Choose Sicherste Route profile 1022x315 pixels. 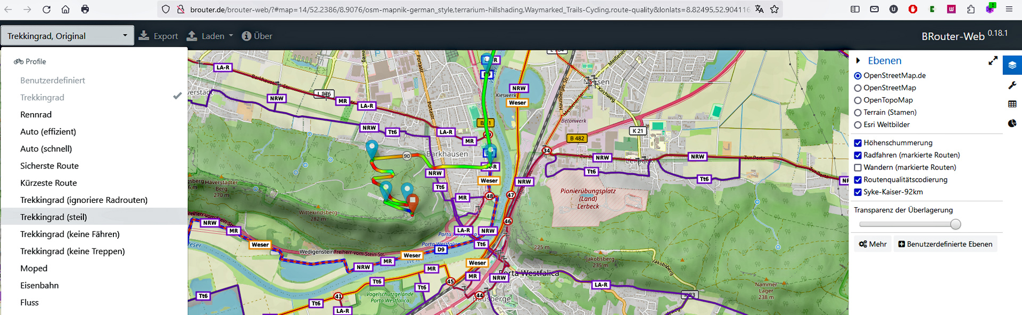[94, 165]
